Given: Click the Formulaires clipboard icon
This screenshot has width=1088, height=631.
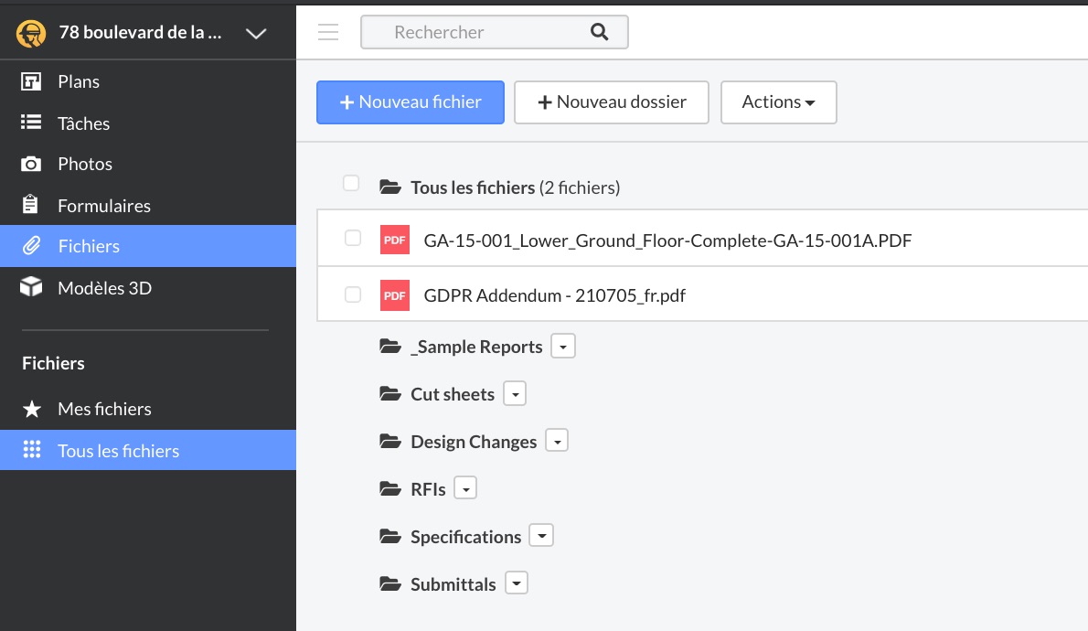Looking at the screenshot, I should point(31,205).
